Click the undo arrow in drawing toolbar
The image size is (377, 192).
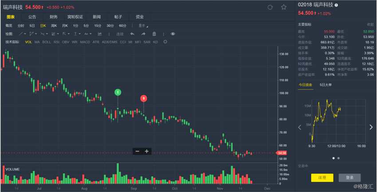click(132, 34)
